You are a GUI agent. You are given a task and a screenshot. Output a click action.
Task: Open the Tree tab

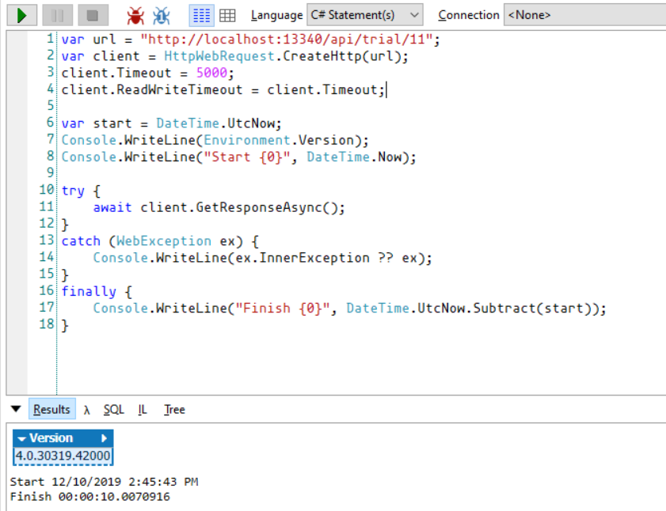174,410
